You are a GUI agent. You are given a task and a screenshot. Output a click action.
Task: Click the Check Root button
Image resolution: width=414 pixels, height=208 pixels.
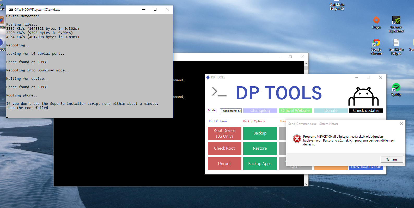[224, 148]
